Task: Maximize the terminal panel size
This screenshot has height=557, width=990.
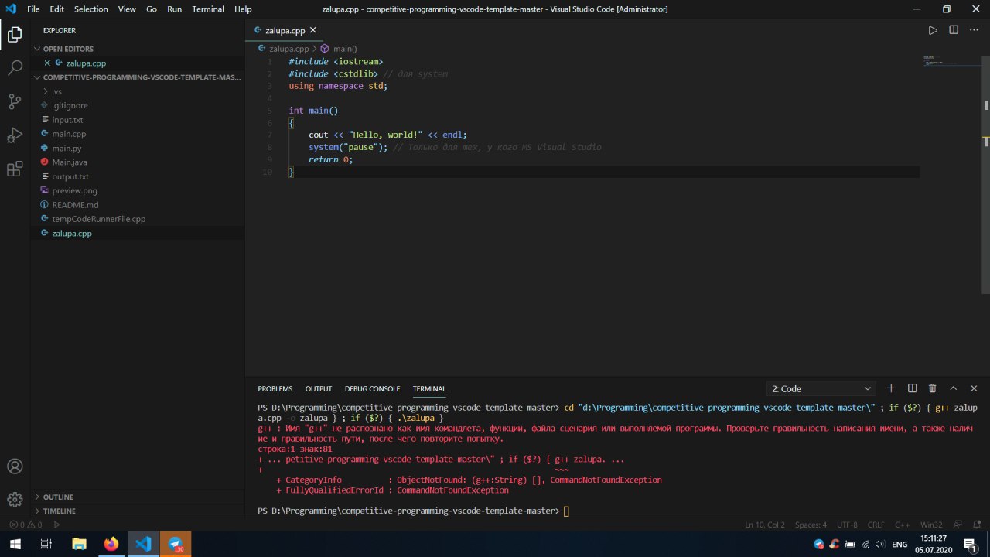Action: pyautogui.click(x=953, y=388)
